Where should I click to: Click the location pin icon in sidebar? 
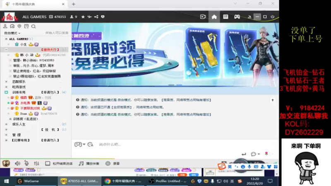click(x=19, y=26)
